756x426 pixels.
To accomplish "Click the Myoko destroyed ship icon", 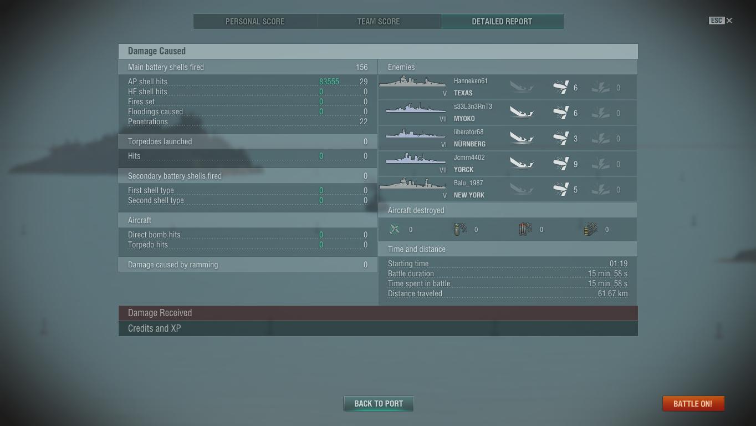I will point(522,113).
